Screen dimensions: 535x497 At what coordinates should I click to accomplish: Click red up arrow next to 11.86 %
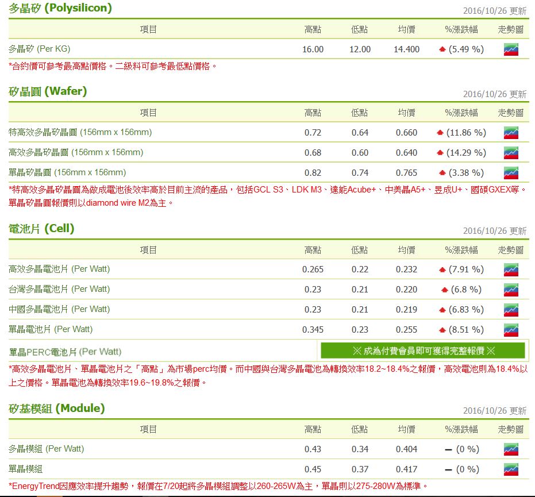440,133
